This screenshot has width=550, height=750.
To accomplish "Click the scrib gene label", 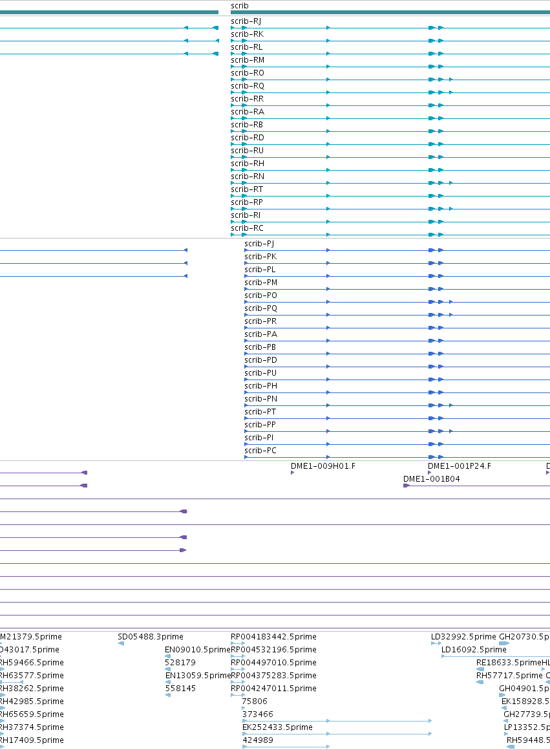I will point(240,6).
